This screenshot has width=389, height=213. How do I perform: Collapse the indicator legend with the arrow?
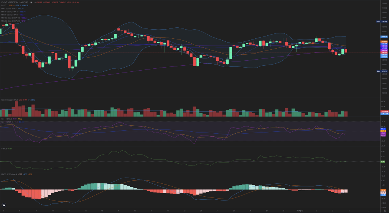pyautogui.click(x=3, y=25)
